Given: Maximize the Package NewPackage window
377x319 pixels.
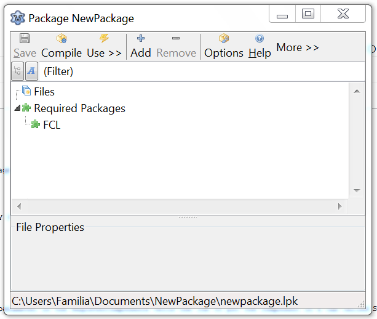Looking at the screenshot, I should pyautogui.click(x=308, y=14).
